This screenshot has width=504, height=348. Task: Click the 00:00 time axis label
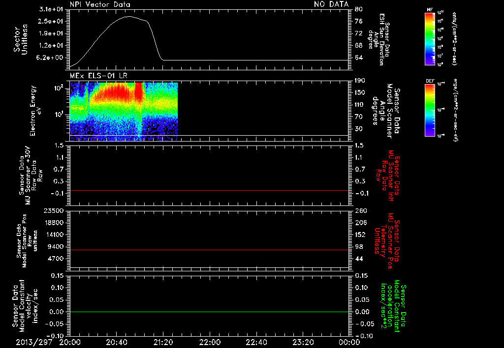pos(349,343)
